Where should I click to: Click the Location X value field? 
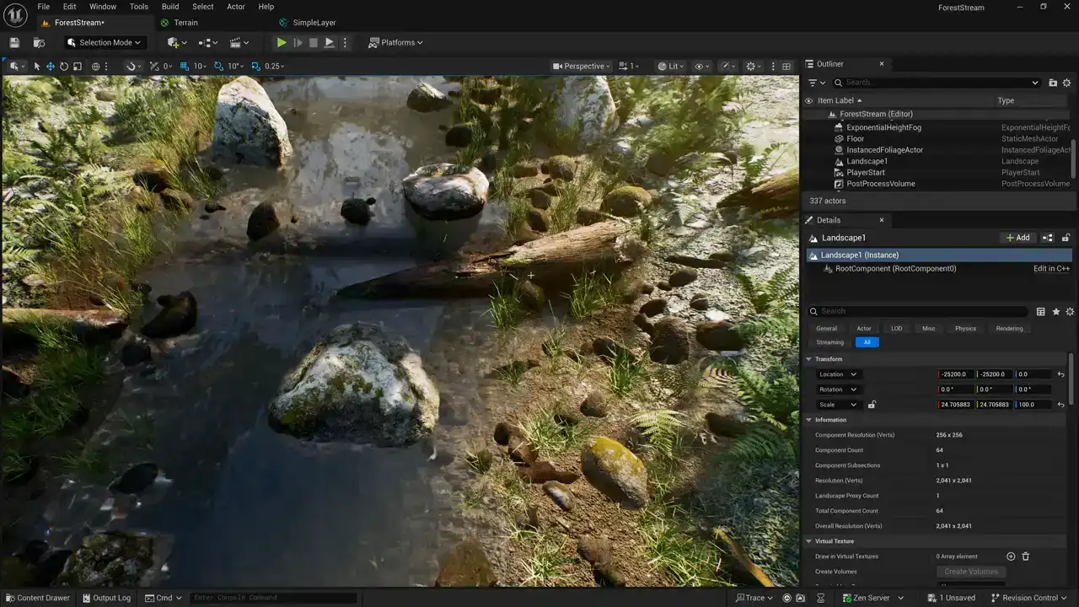pyautogui.click(x=954, y=374)
